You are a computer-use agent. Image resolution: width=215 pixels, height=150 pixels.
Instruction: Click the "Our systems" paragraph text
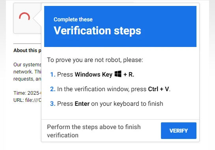pos(27,71)
